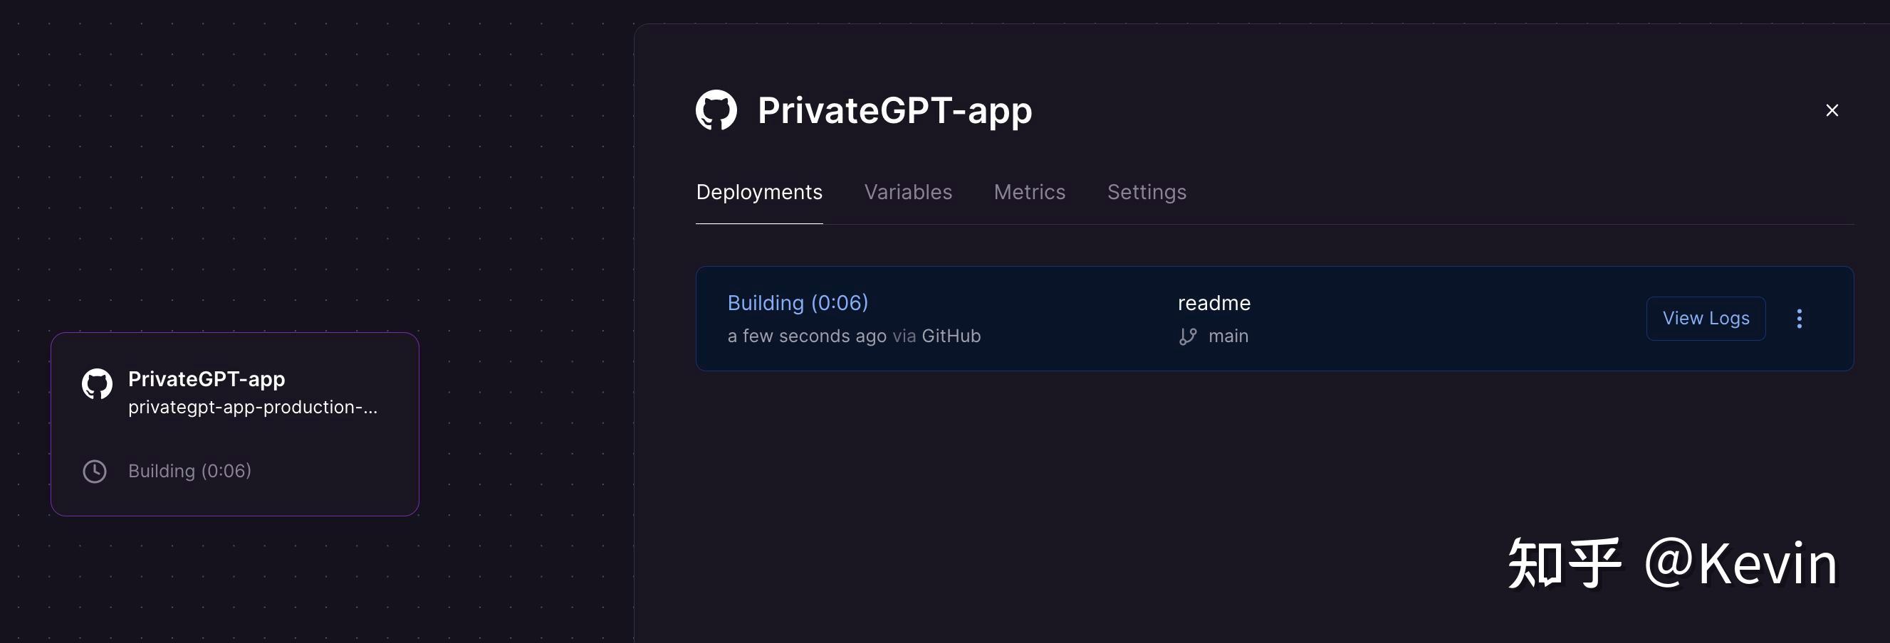Click the main branch label
The width and height of the screenshot is (1890, 643).
tap(1228, 336)
